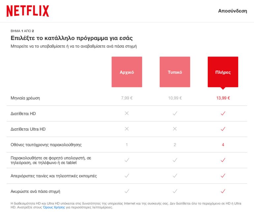Click the Ultra HD X under Αρχικό

tap(127, 129)
